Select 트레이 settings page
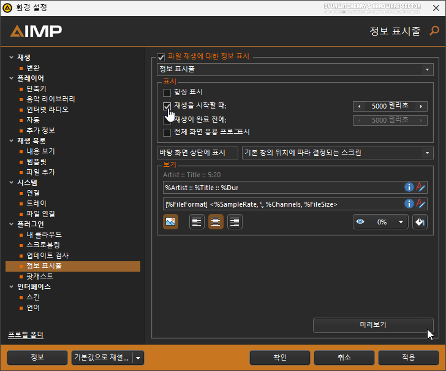The width and height of the screenshot is (446, 371). (x=36, y=204)
